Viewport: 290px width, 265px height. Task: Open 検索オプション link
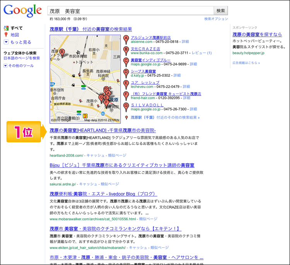pyautogui.click(x=216, y=19)
